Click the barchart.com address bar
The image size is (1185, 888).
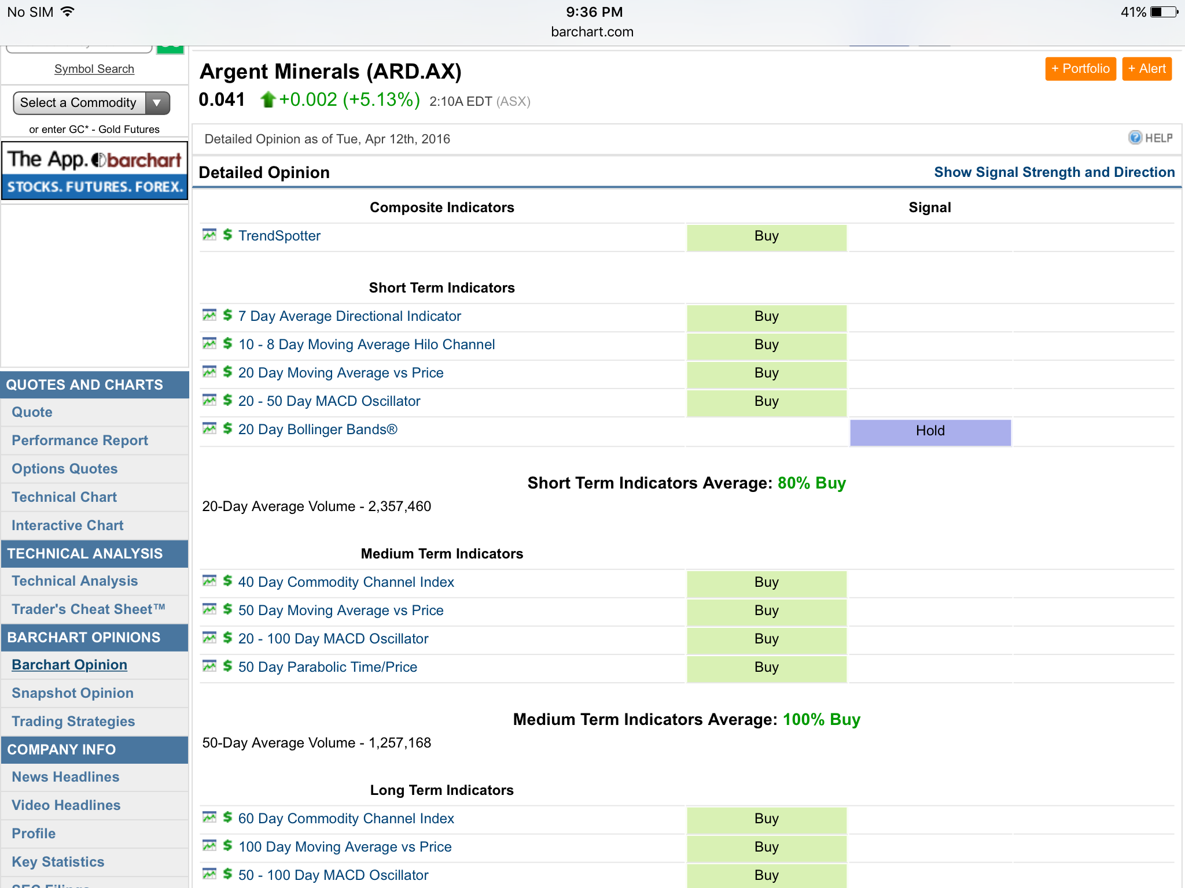592,32
